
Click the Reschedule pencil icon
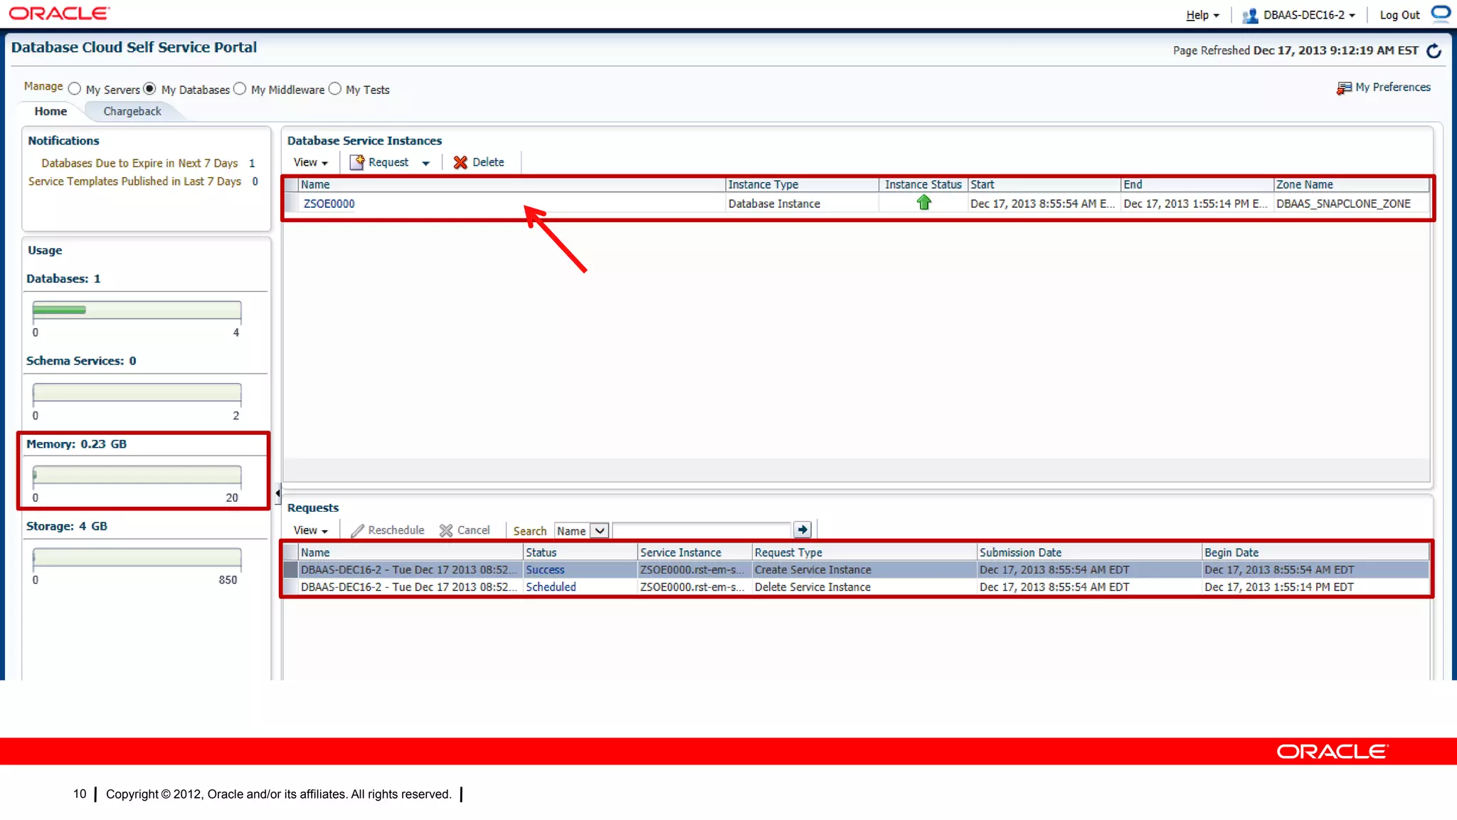357,530
